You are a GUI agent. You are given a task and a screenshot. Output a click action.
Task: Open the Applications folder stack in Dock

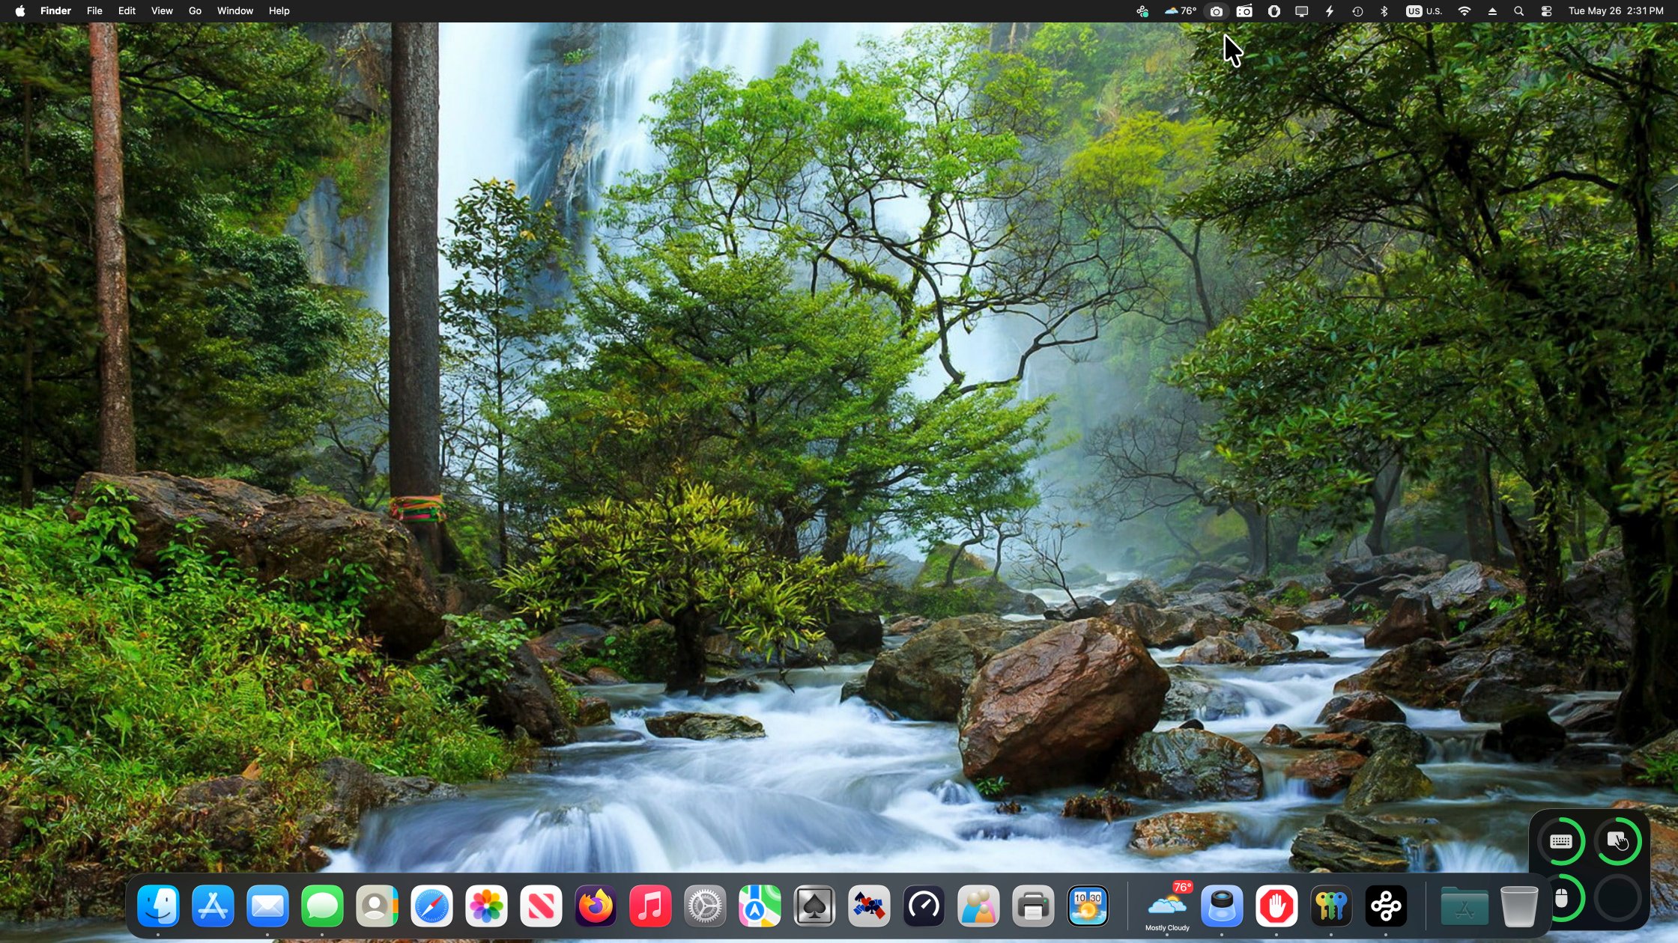(x=1465, y=906)
